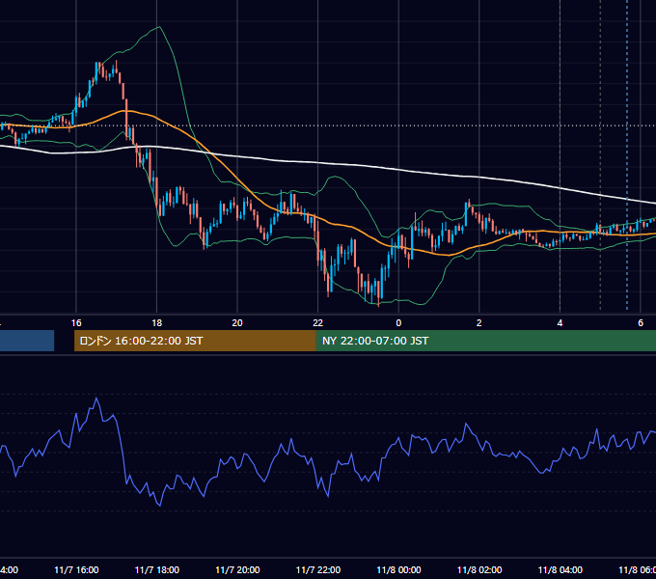Click the NY 22:00-07:00 JST session bar
Viewport: 656px width, 579px height.
(485, 341)
